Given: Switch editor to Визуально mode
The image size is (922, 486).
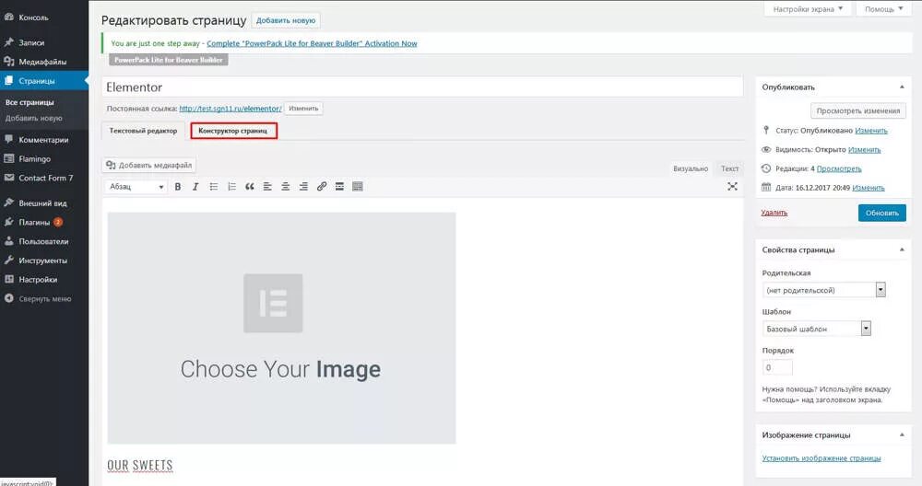Looking at the screenshot, I should coord(691,168).
